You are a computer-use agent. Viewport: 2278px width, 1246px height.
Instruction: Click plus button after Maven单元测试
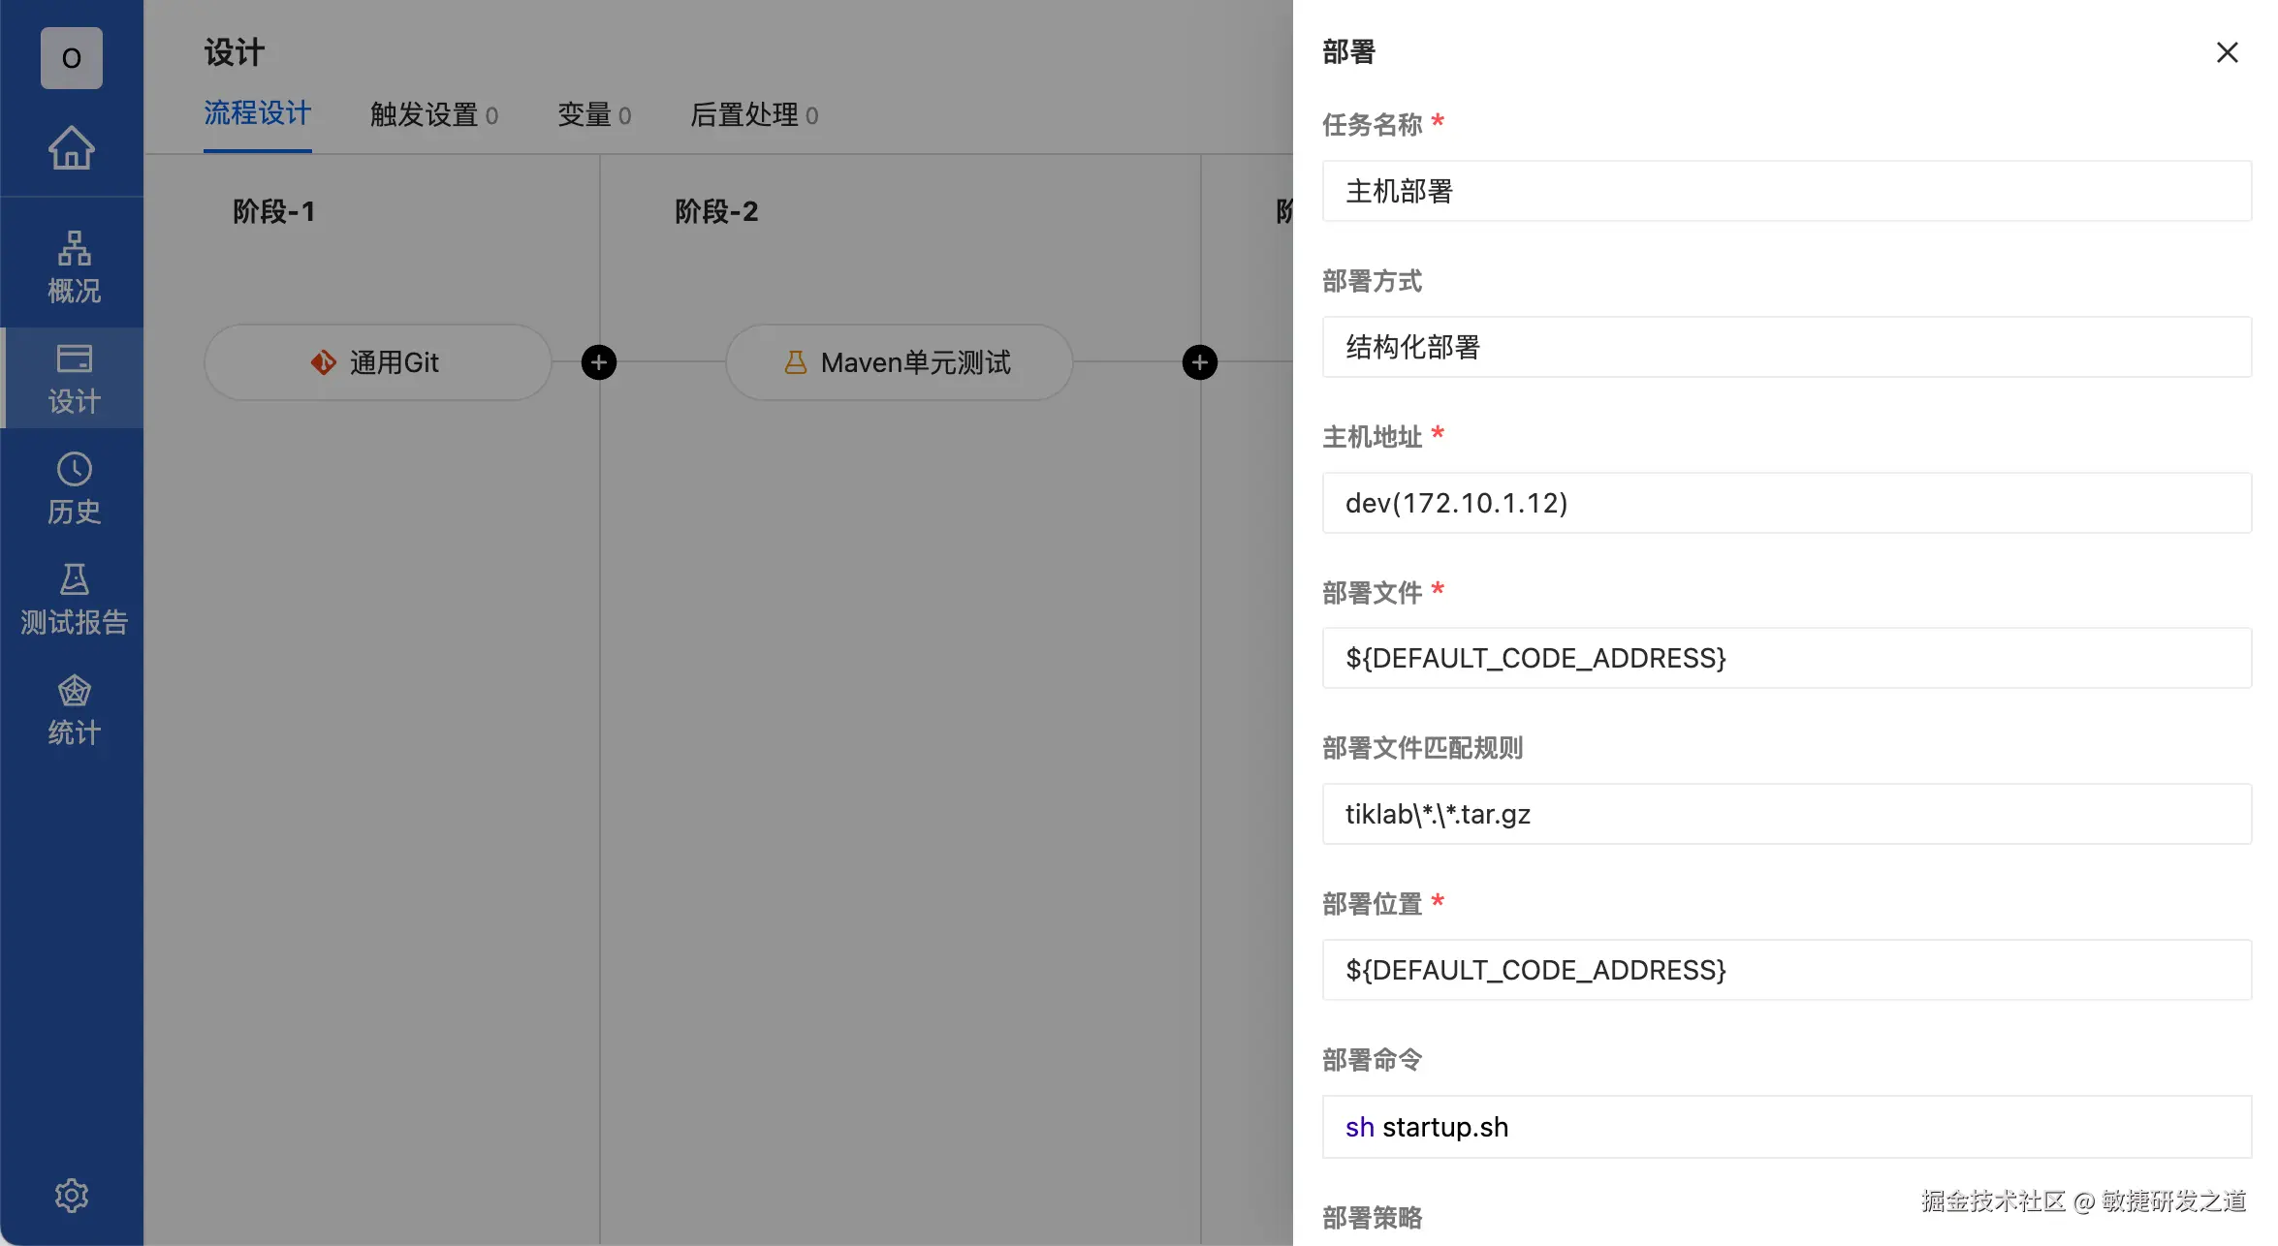pos(1200,362)
